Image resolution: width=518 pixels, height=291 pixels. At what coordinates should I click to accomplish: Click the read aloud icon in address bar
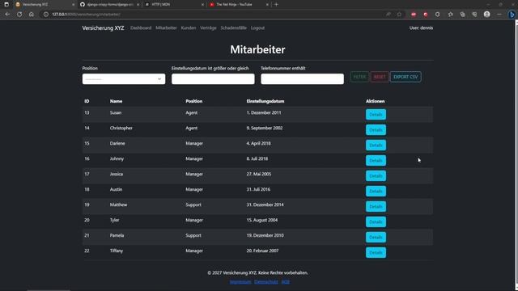(x=388, y=15)
